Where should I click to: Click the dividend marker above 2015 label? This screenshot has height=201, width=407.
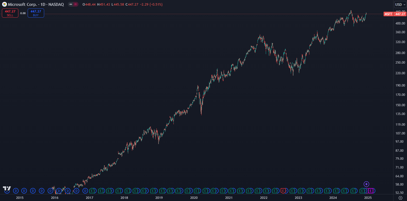pos(16,191)
